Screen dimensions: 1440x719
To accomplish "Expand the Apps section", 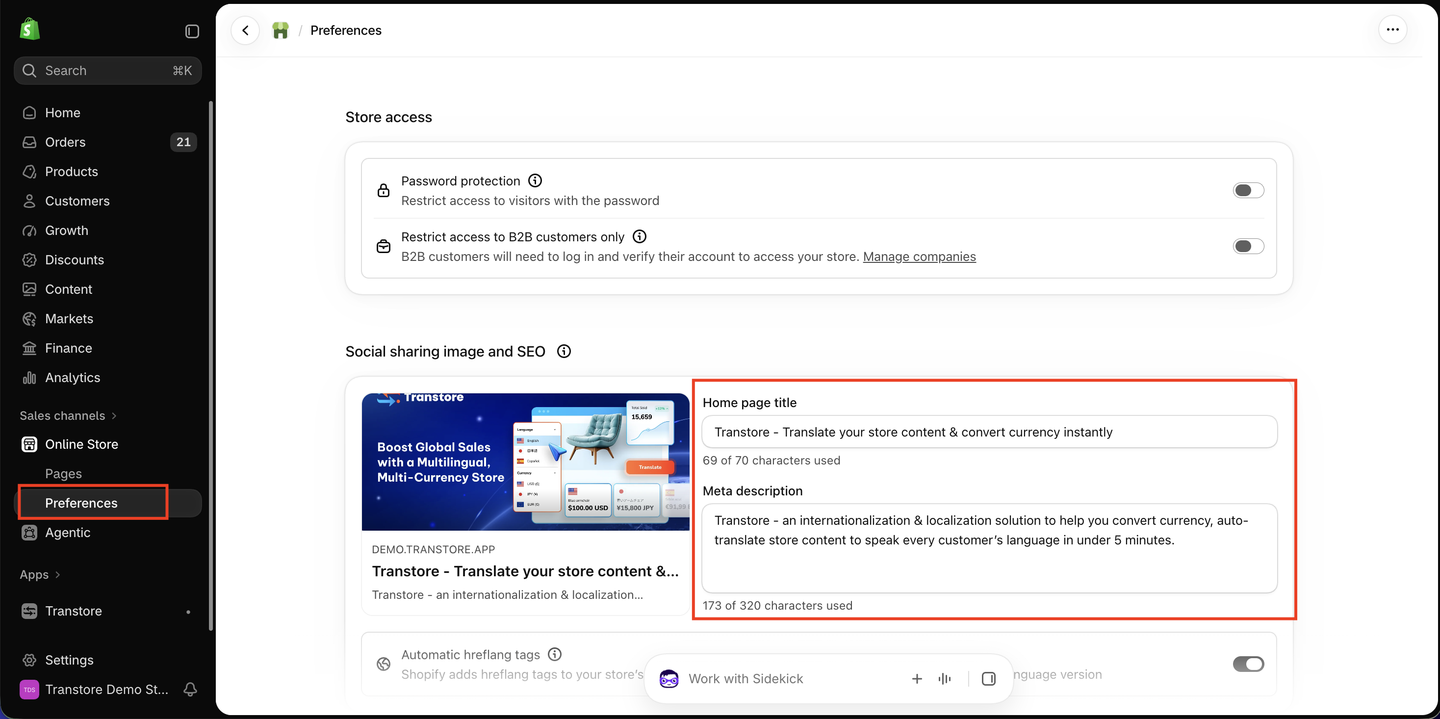I will coord(40,575).
